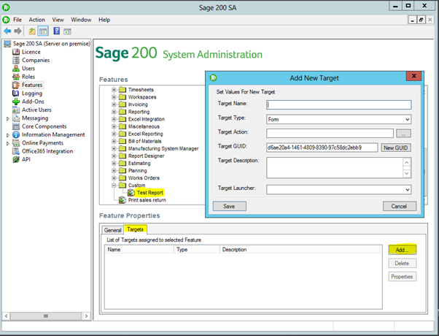Click the left pane horizontal scrollbar thumb

coord(46,316)
